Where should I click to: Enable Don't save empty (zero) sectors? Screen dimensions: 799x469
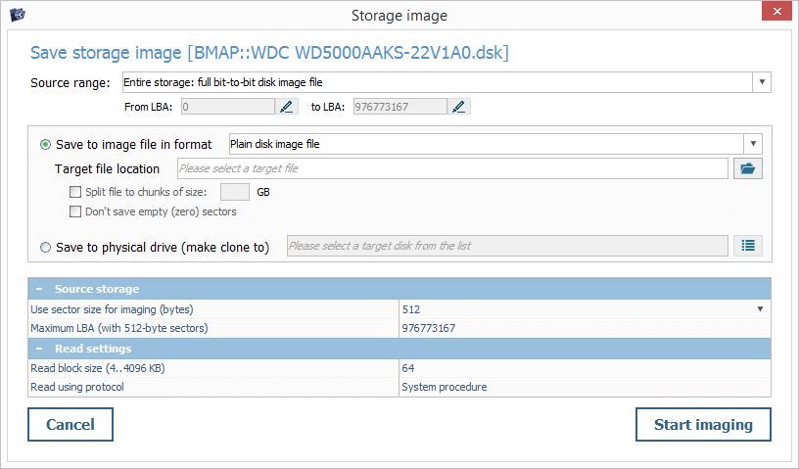75,211
